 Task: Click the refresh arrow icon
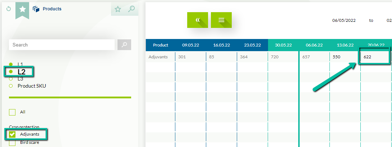9,9
